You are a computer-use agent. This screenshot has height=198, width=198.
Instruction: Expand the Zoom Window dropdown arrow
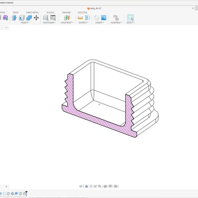coord(102,187)
